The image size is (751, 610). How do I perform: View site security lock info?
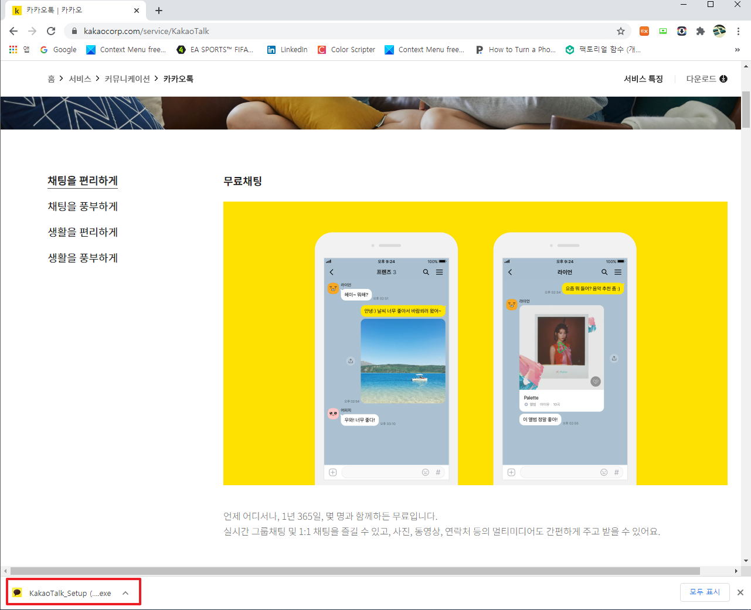click(74, 31)
